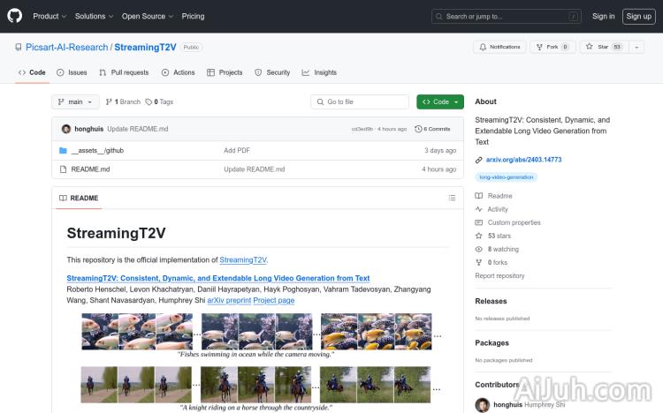Screen dimensions: 663x413
Task: Switch to the Pull requests tab
Action: 124,72
